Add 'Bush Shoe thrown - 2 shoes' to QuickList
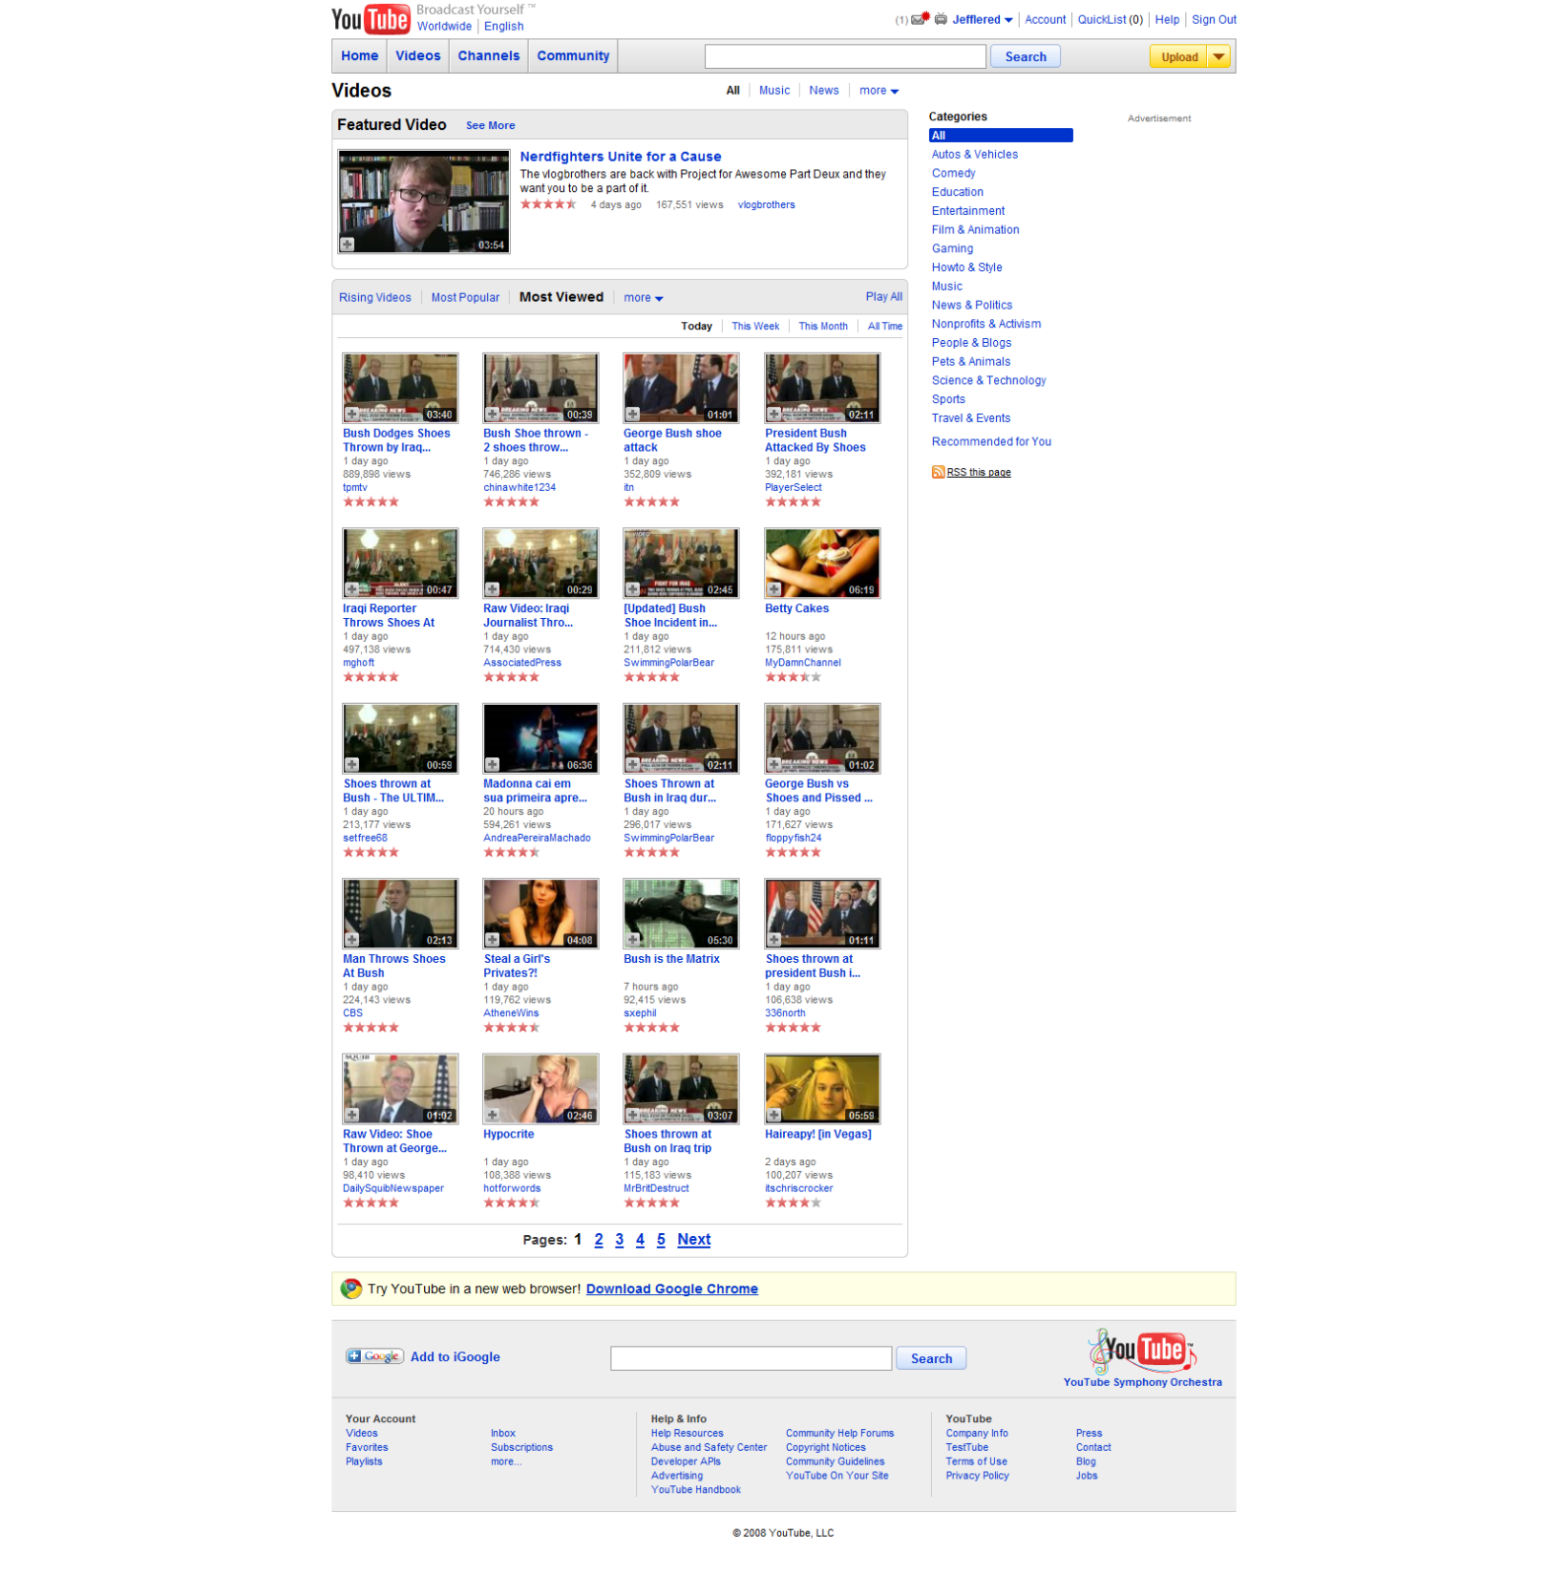Screen dimensions: 1567x1577 point(492,415)
